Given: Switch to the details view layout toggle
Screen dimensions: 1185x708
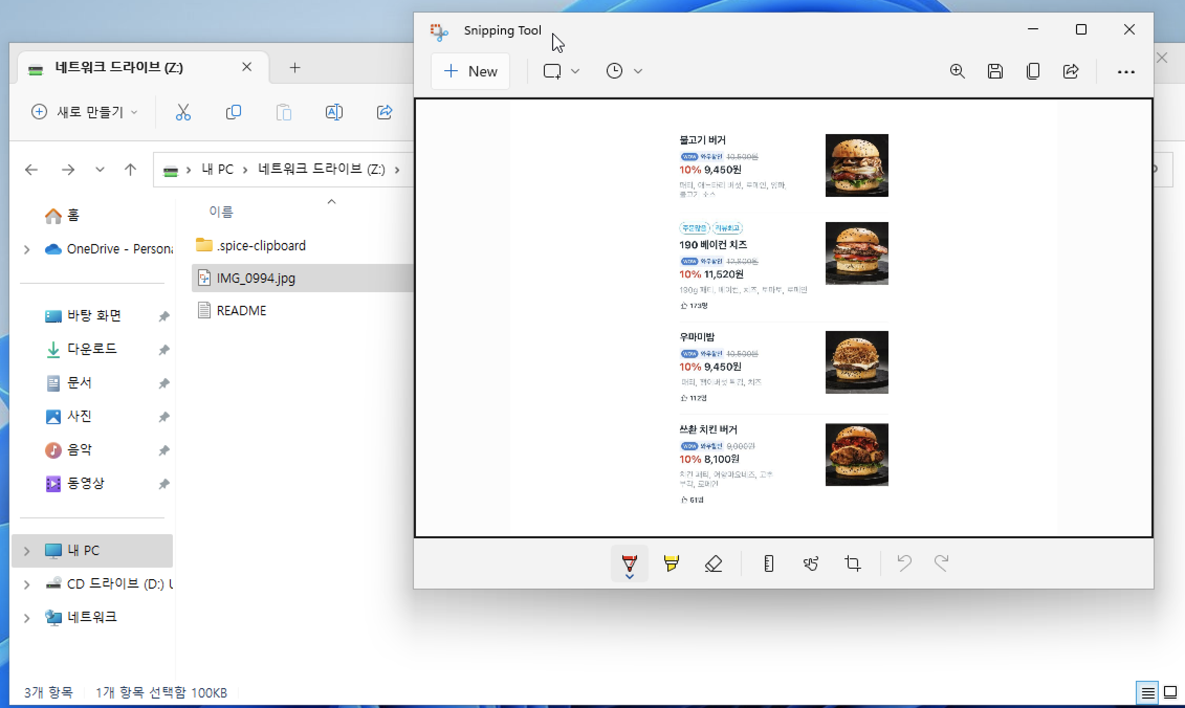Looking at the screenshot, I should coord(1147,693).
